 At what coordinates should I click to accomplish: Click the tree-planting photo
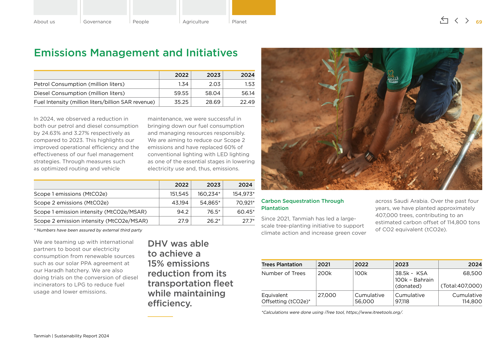point(372,119)
